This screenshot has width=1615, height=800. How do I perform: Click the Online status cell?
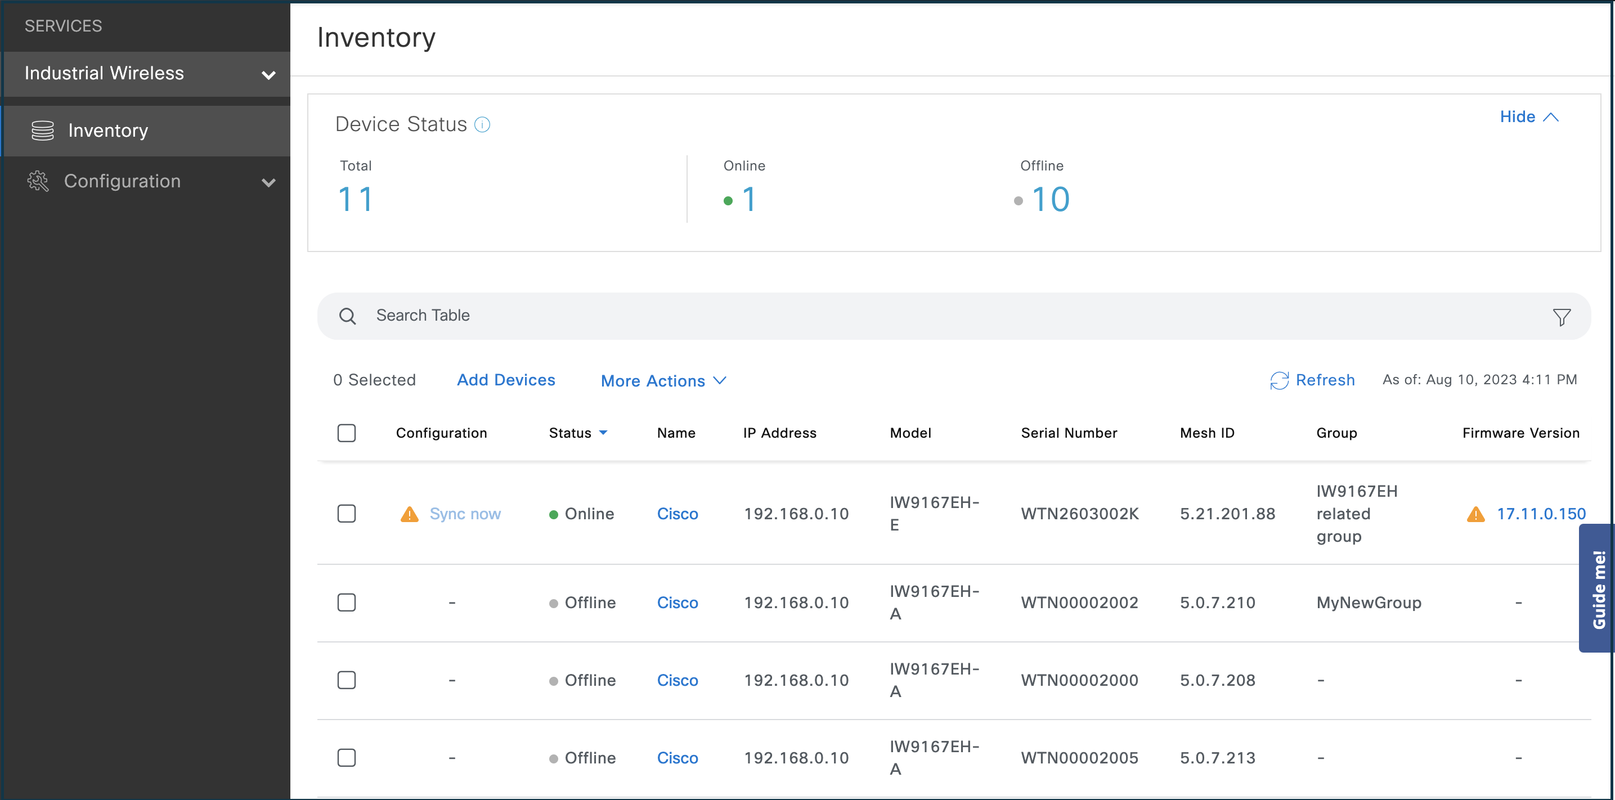581,514
